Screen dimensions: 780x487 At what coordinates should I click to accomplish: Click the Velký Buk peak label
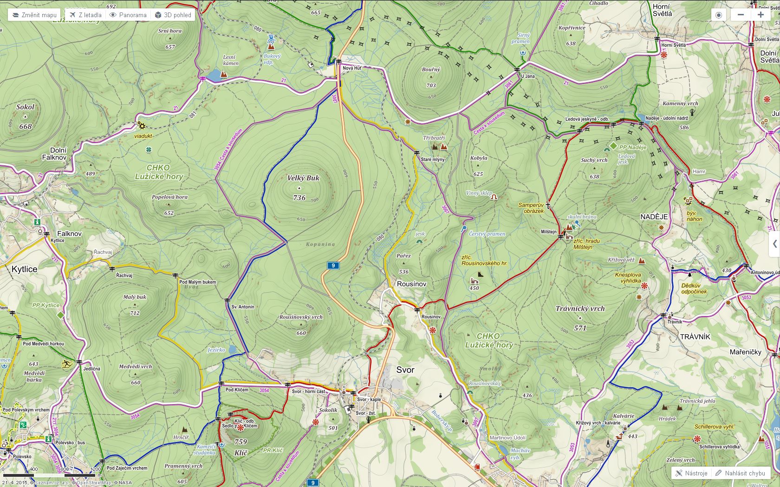coord(303,178)
